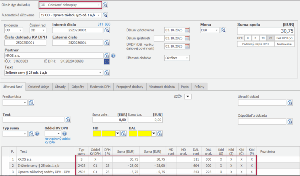Screen dimensions: 300x176
Task: Click the Nastavenie button
Action: tap(284, 44)
